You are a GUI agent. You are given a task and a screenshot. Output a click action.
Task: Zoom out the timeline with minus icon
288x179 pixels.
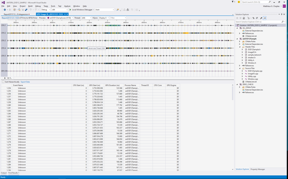tap(2, 78)
